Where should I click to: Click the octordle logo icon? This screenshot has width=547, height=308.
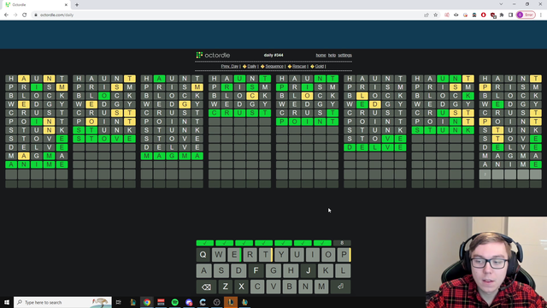click(199, 55)
